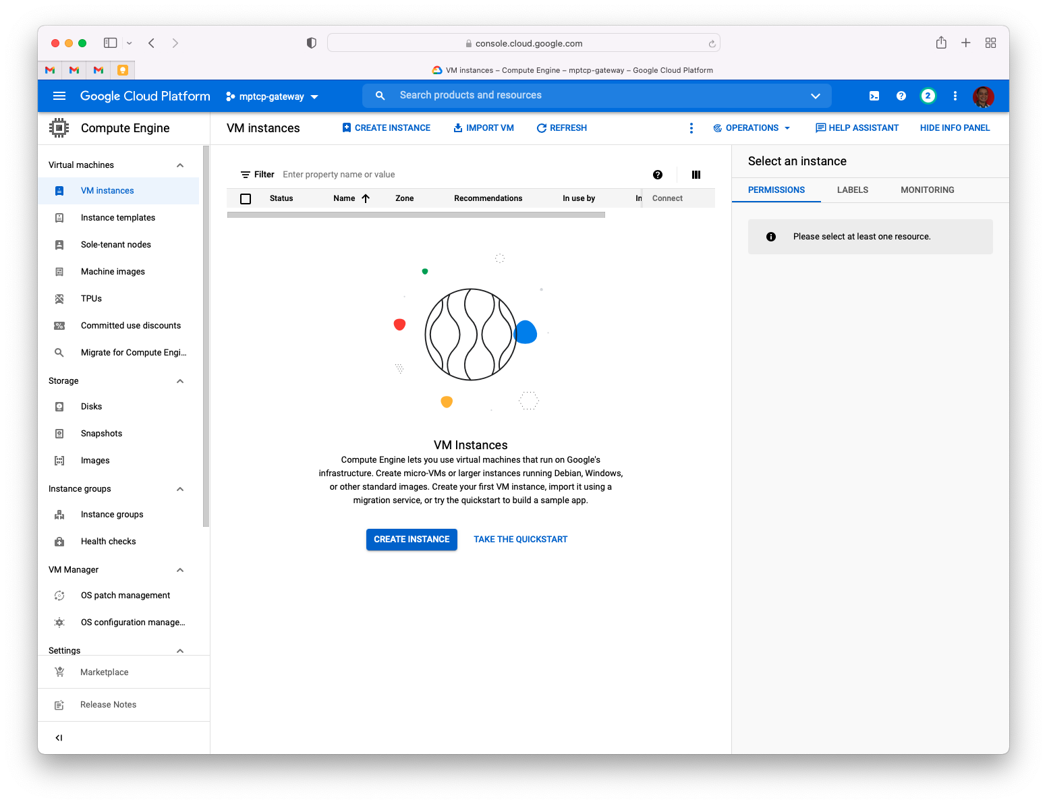The width and height of the screenshot is (1047, 804).
Task: Click the sidebar vertical scrollbar
Action: click(x=206, y=336)
